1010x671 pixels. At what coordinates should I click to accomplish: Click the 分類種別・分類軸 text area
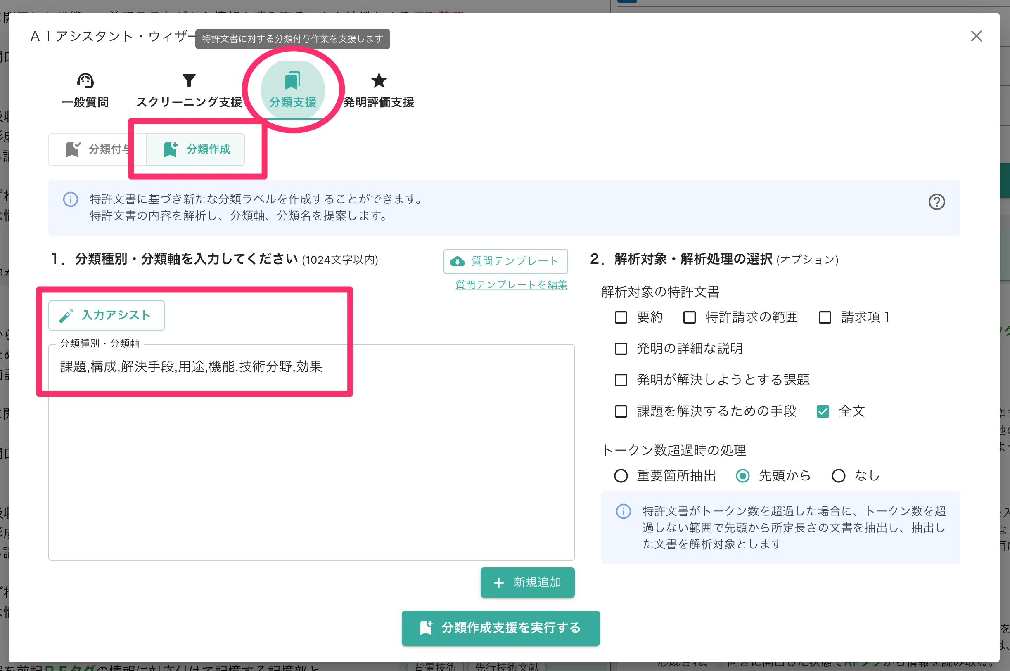(x=311, y=452)
